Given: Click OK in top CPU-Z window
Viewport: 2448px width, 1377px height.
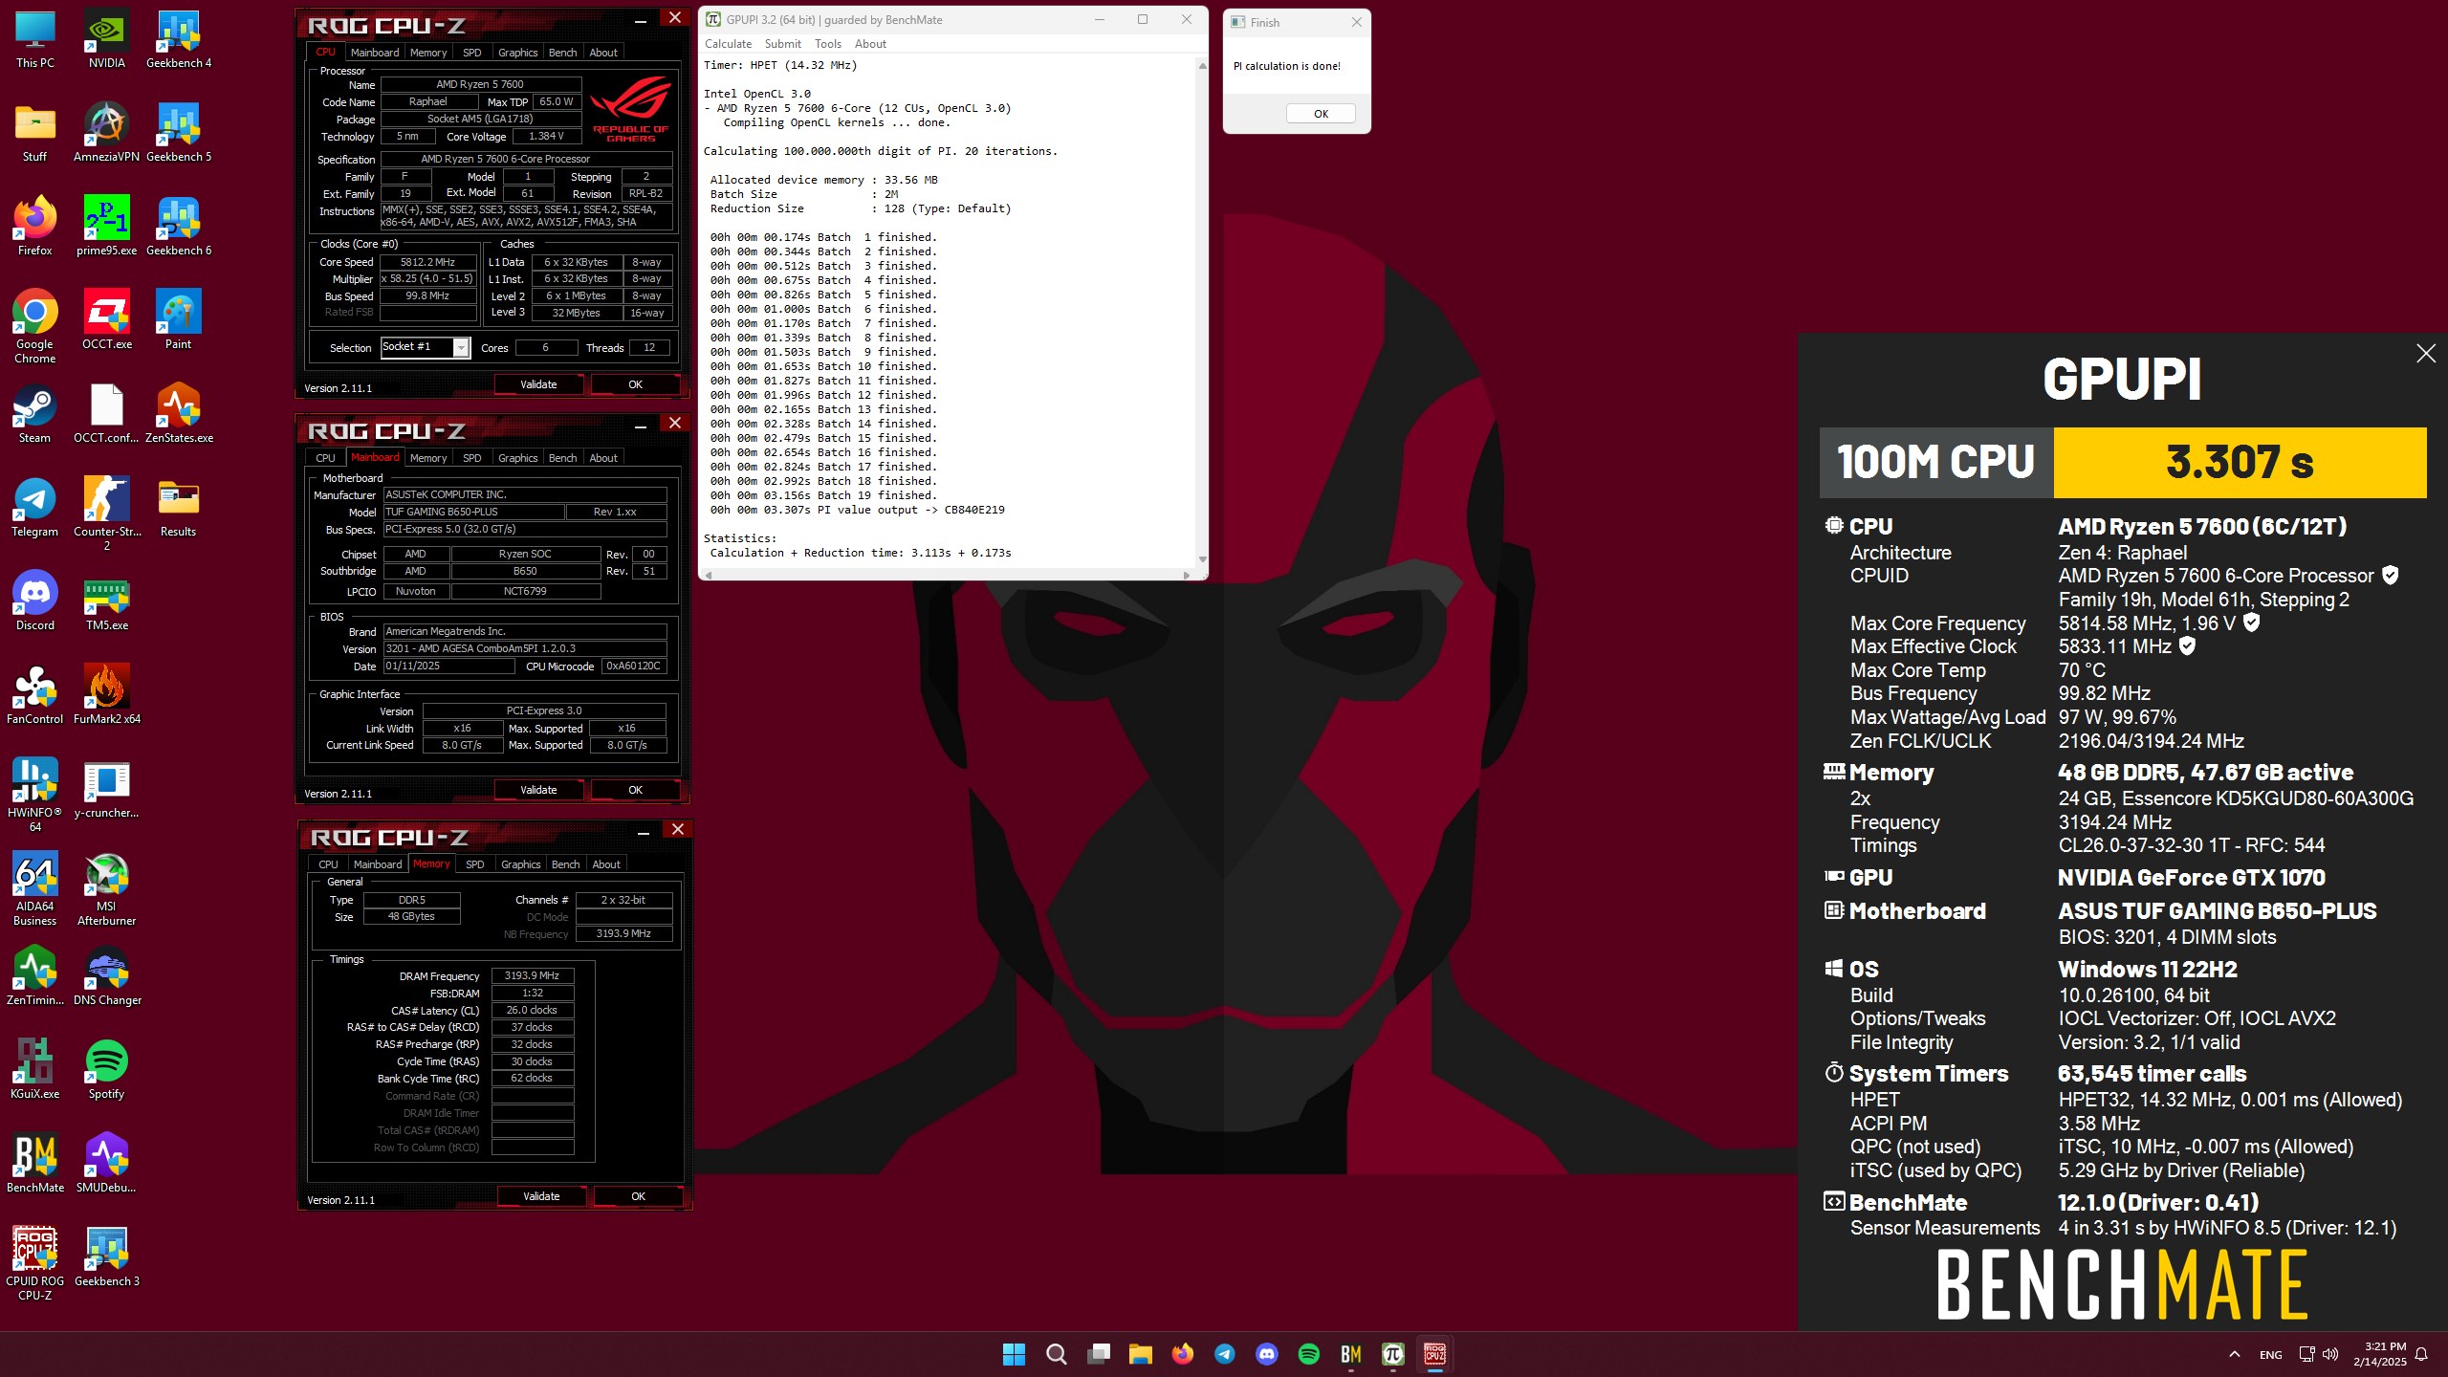Looking at the screenshot, I should tap(635, 384).
